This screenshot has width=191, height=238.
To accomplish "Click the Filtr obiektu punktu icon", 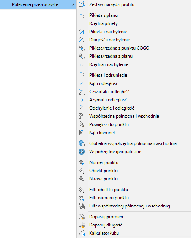I will point(81,190).
